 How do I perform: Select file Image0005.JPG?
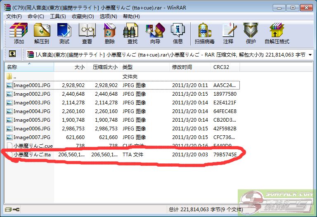tap(32, 120)
